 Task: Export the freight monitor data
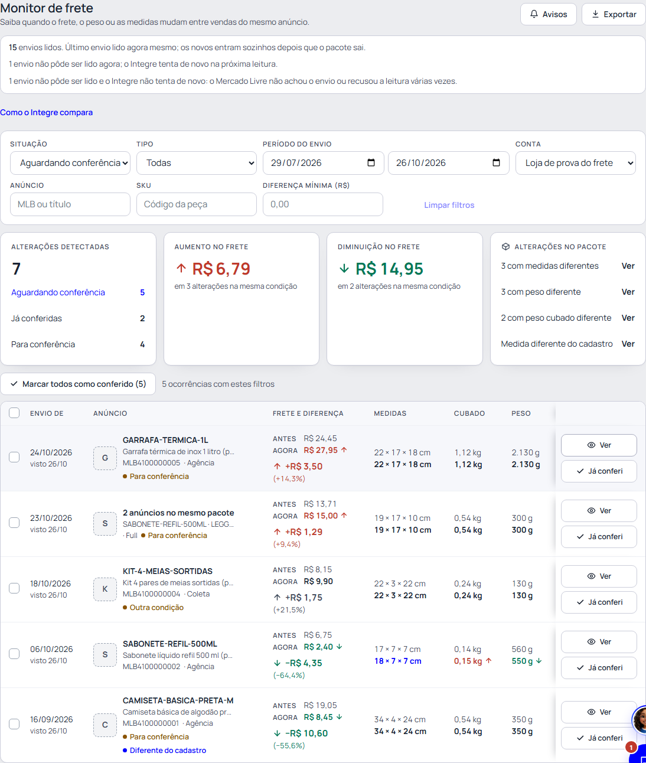click(614, 14)
